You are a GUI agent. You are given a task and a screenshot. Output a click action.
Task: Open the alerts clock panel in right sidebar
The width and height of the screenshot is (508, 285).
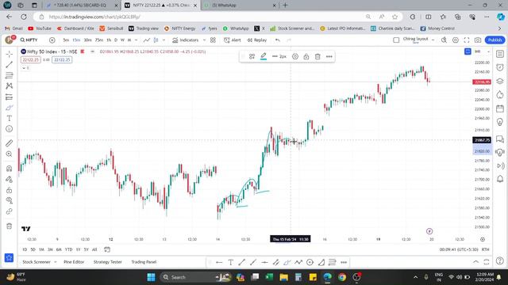click(x=500, y=67)
